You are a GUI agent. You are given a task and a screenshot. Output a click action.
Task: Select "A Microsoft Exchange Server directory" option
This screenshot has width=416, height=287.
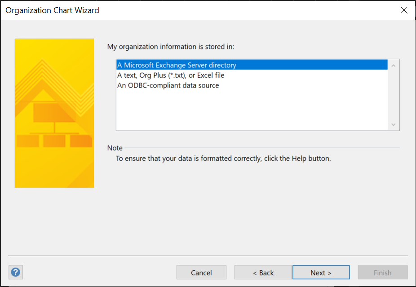177,65
